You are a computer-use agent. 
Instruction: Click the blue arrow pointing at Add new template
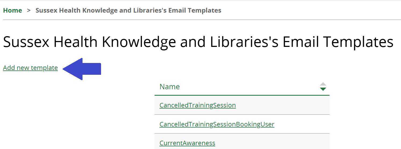[82, 69]
